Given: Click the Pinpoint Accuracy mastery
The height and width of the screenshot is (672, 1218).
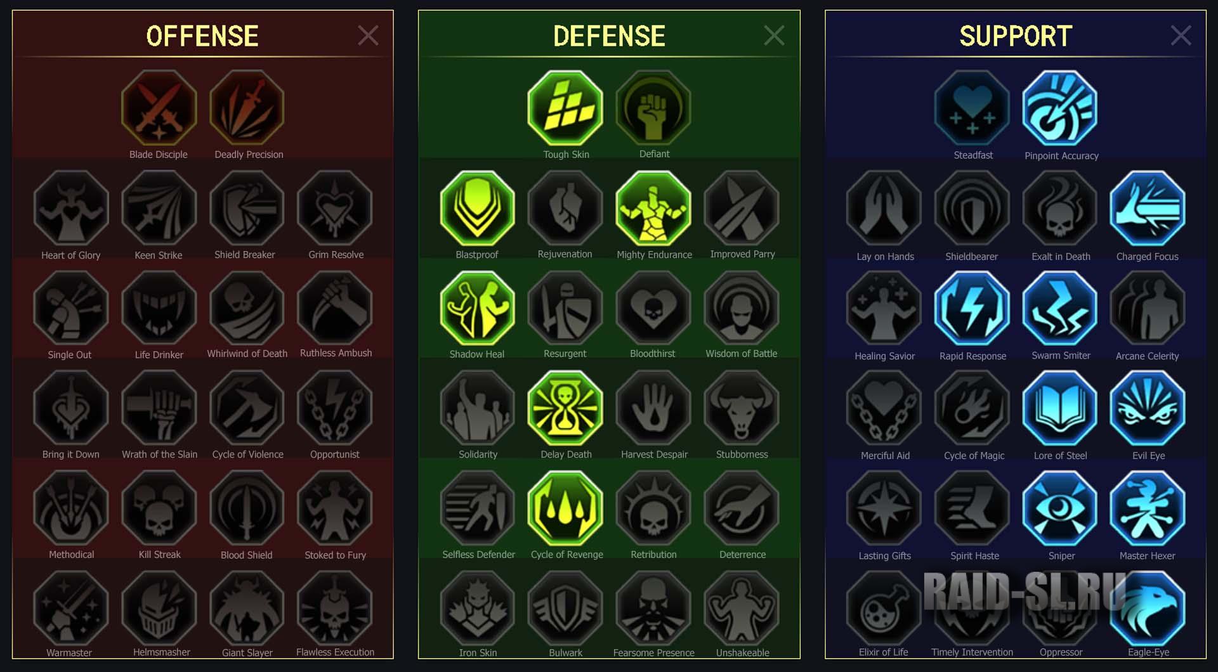Looking at the screenshot, I should pyautogui.click(x=1060, y=108).
